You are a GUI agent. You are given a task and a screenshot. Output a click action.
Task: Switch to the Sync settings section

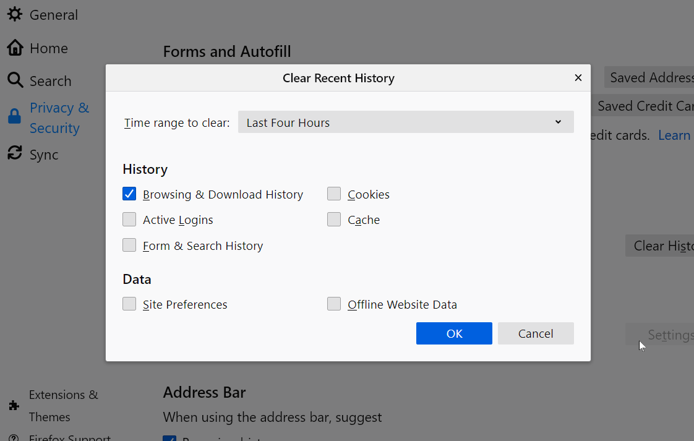(x=43, y=154)
